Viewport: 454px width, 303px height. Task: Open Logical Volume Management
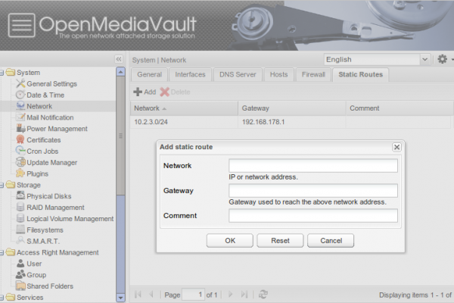[x=70, y=219]
